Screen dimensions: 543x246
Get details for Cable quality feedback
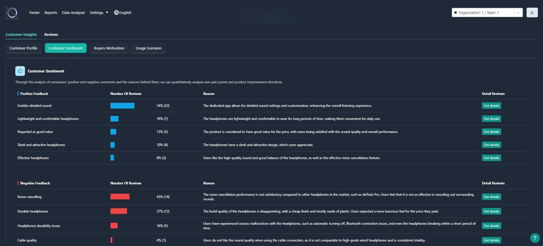coord(491,240)
